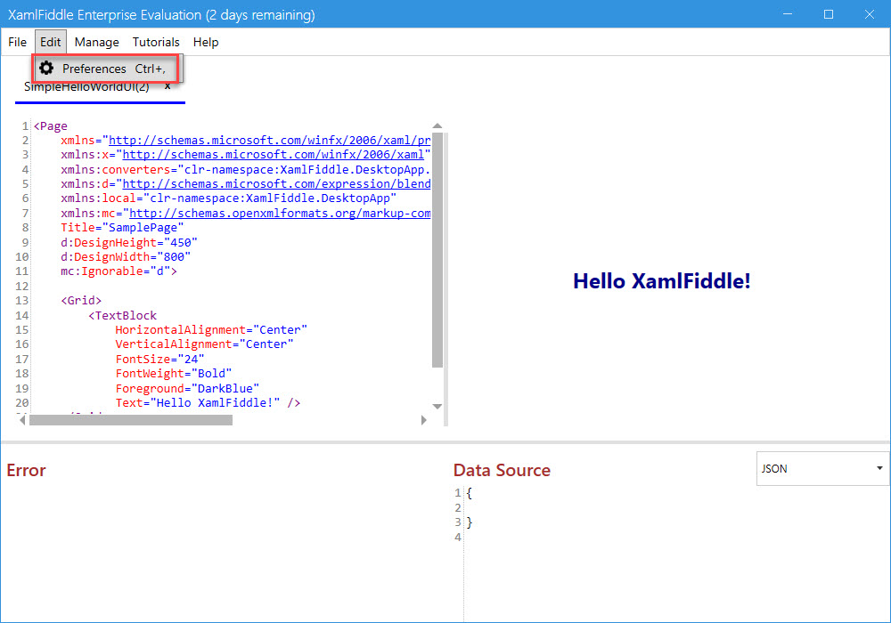This screenshot has height=623, width=891.
Task: Click the gear icon beside Preferences
Action: (x=46, y=69)
